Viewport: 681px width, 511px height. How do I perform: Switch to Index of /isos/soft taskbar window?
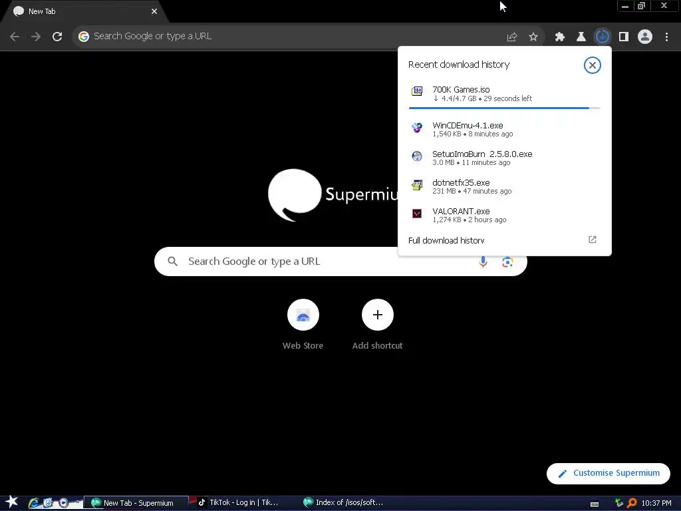(x=343, y=503)
